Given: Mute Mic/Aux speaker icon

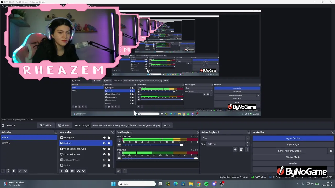Looking at the screenshot, I should click(x=119, y=158).
